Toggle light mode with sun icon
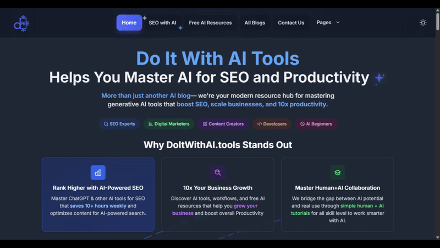Screen dimensions: 440x248 coord(423,23)
